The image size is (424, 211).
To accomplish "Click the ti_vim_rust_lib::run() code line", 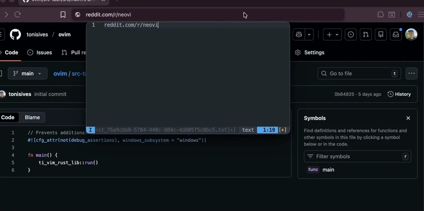I will pyautogui.click(x=68, y=163).
